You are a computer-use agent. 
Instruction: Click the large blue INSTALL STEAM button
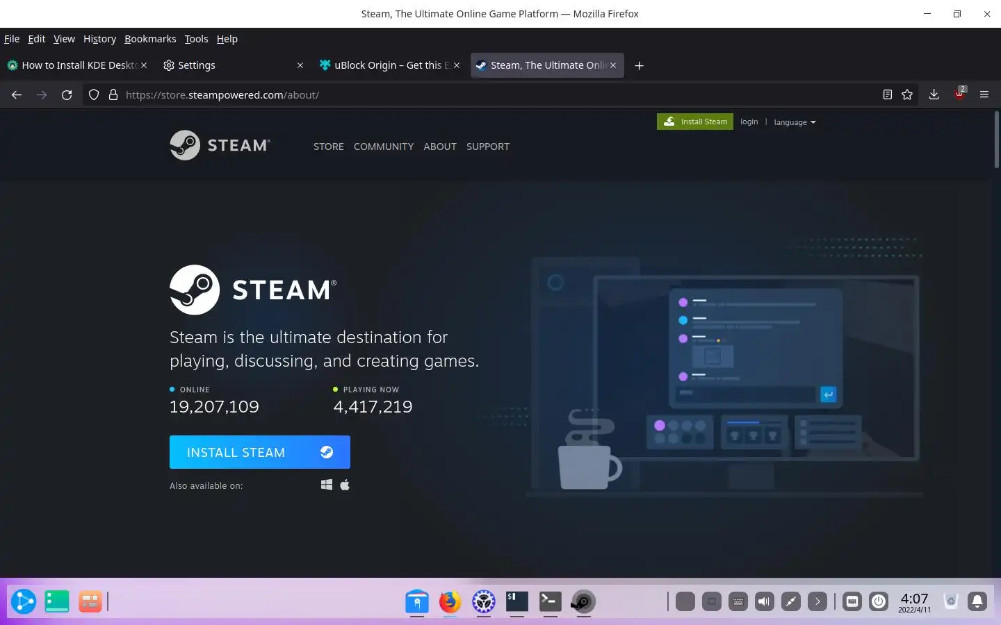pos(260,452)
